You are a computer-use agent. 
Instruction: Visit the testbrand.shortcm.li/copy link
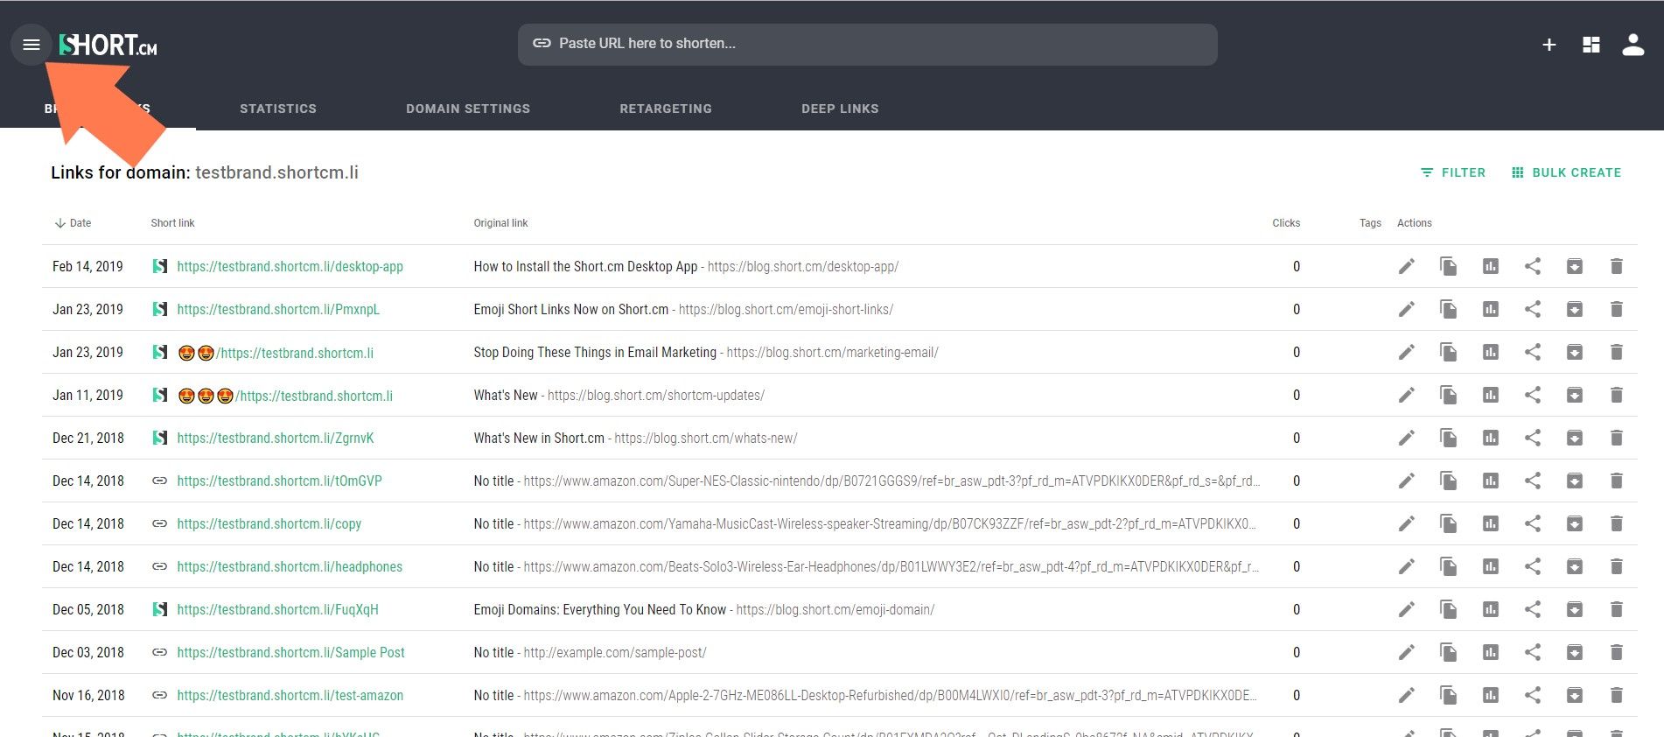[x=269, y=523]
